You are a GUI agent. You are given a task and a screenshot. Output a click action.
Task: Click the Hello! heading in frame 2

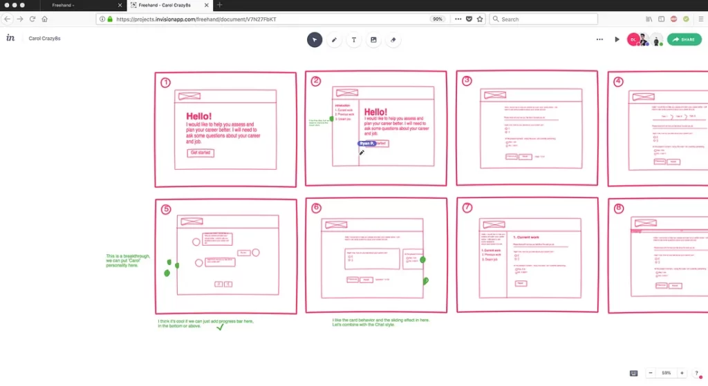[375, 112]
